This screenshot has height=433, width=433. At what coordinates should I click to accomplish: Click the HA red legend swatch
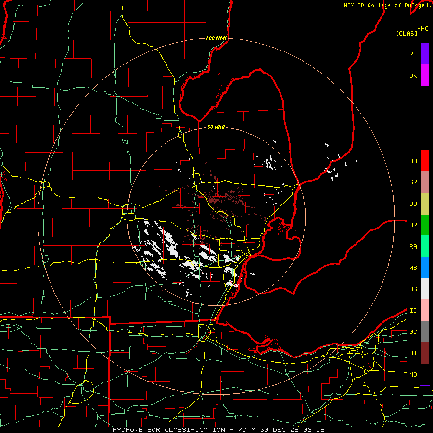425,161
